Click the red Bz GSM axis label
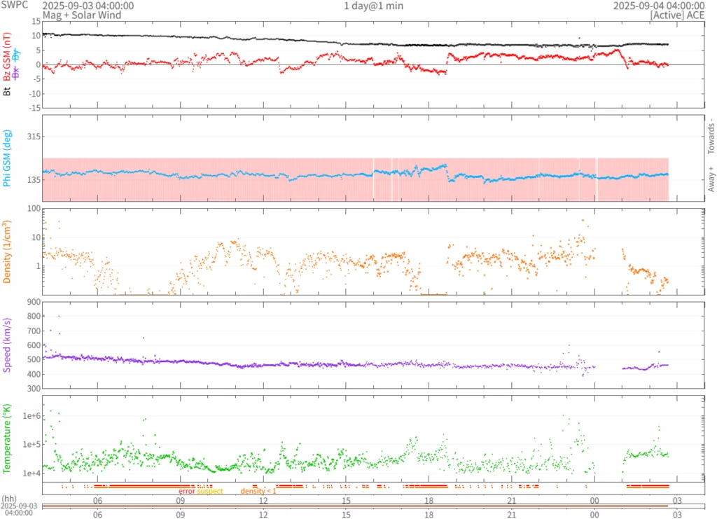 pos(7,57)
